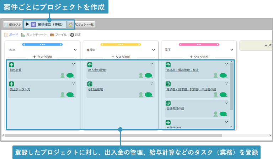273x159 pixels.
Task: Open comments on 消耗品・備品管理・発注 card
Action: coord(223,75)
